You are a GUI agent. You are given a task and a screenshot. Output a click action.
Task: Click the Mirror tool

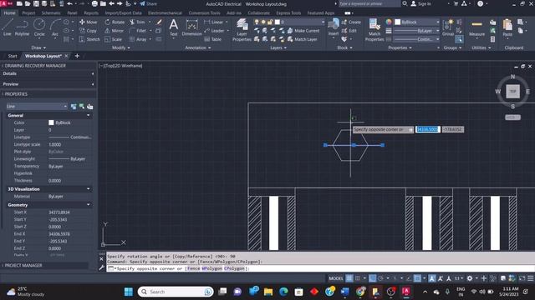(114, 31)
